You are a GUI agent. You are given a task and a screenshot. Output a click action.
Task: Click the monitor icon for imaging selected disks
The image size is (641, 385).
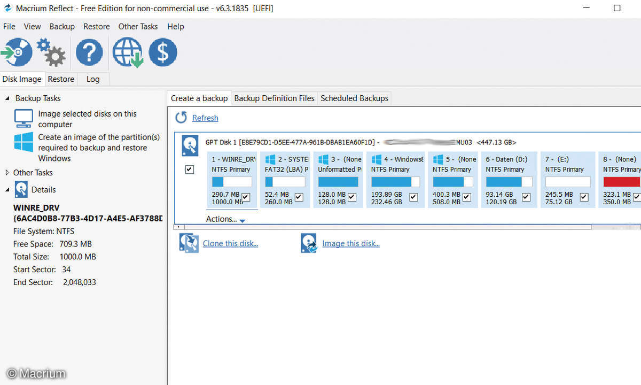tap(24, 118)
